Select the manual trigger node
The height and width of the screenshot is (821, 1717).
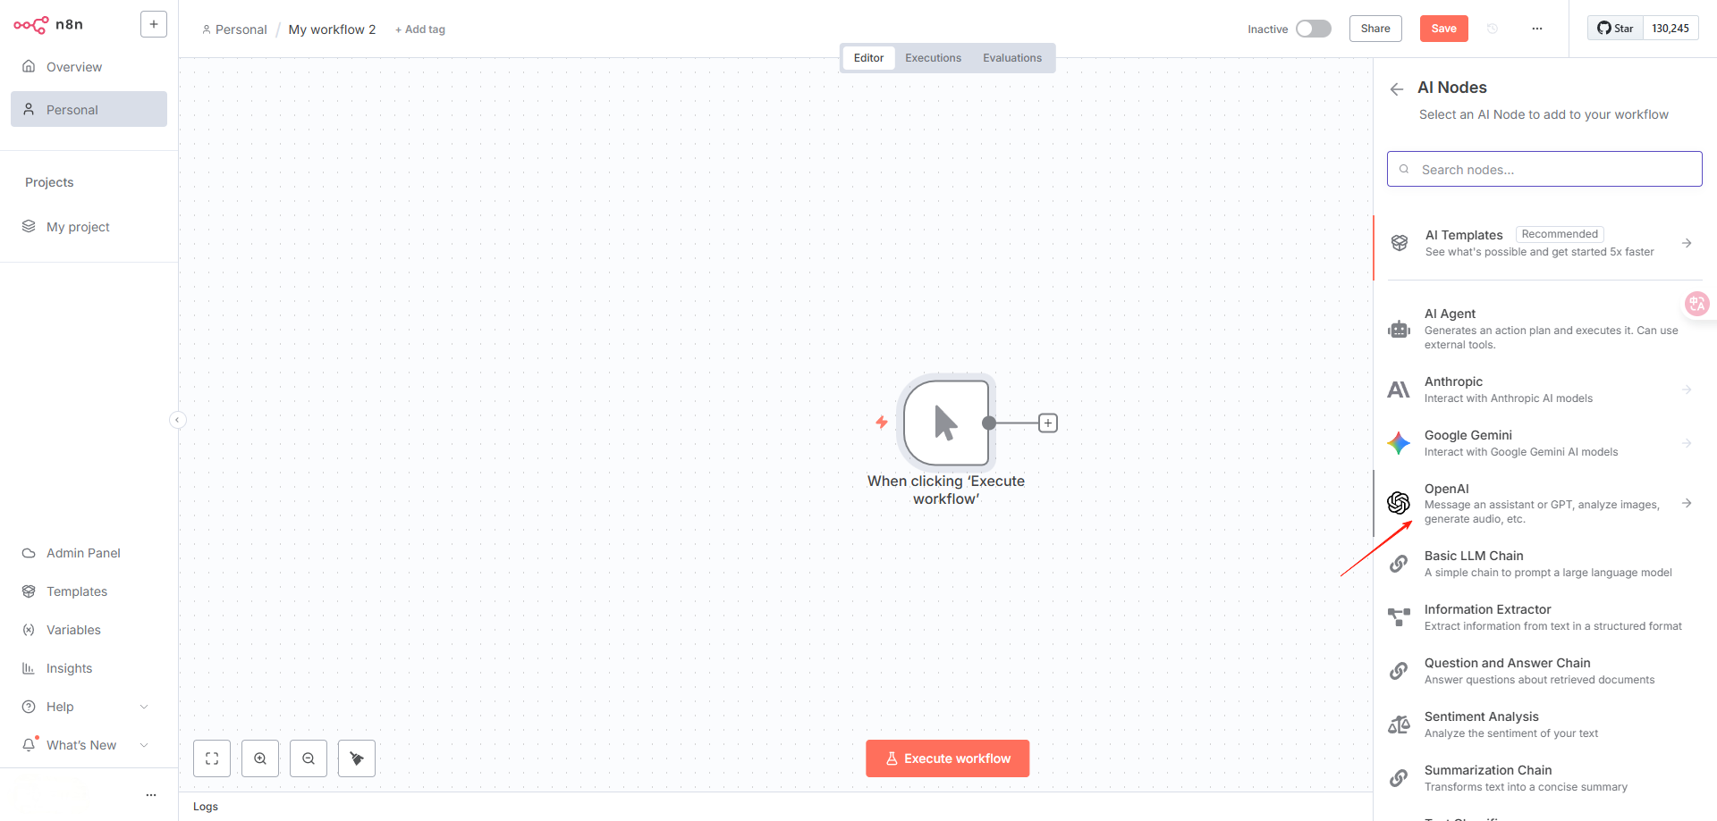point(946,423)
